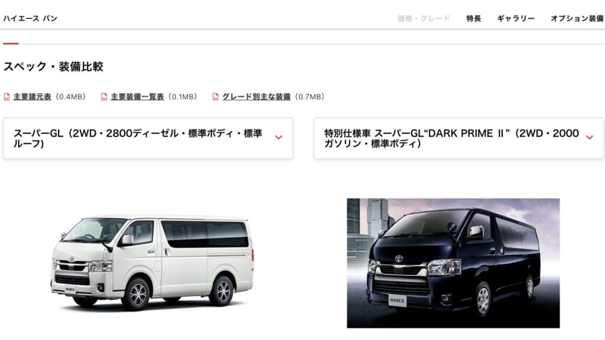This screenshot has height=340, width=605.
Task: Click the red chevron on the right grade selector
Action: [589, 137]
